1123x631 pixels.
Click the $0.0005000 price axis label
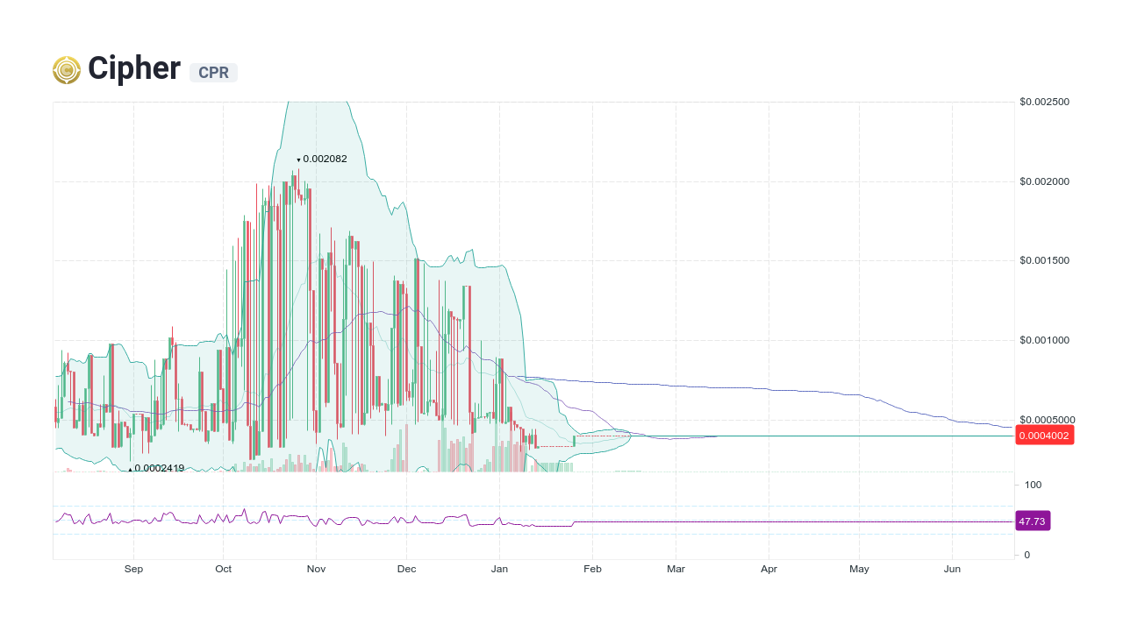coord(1048,420)
